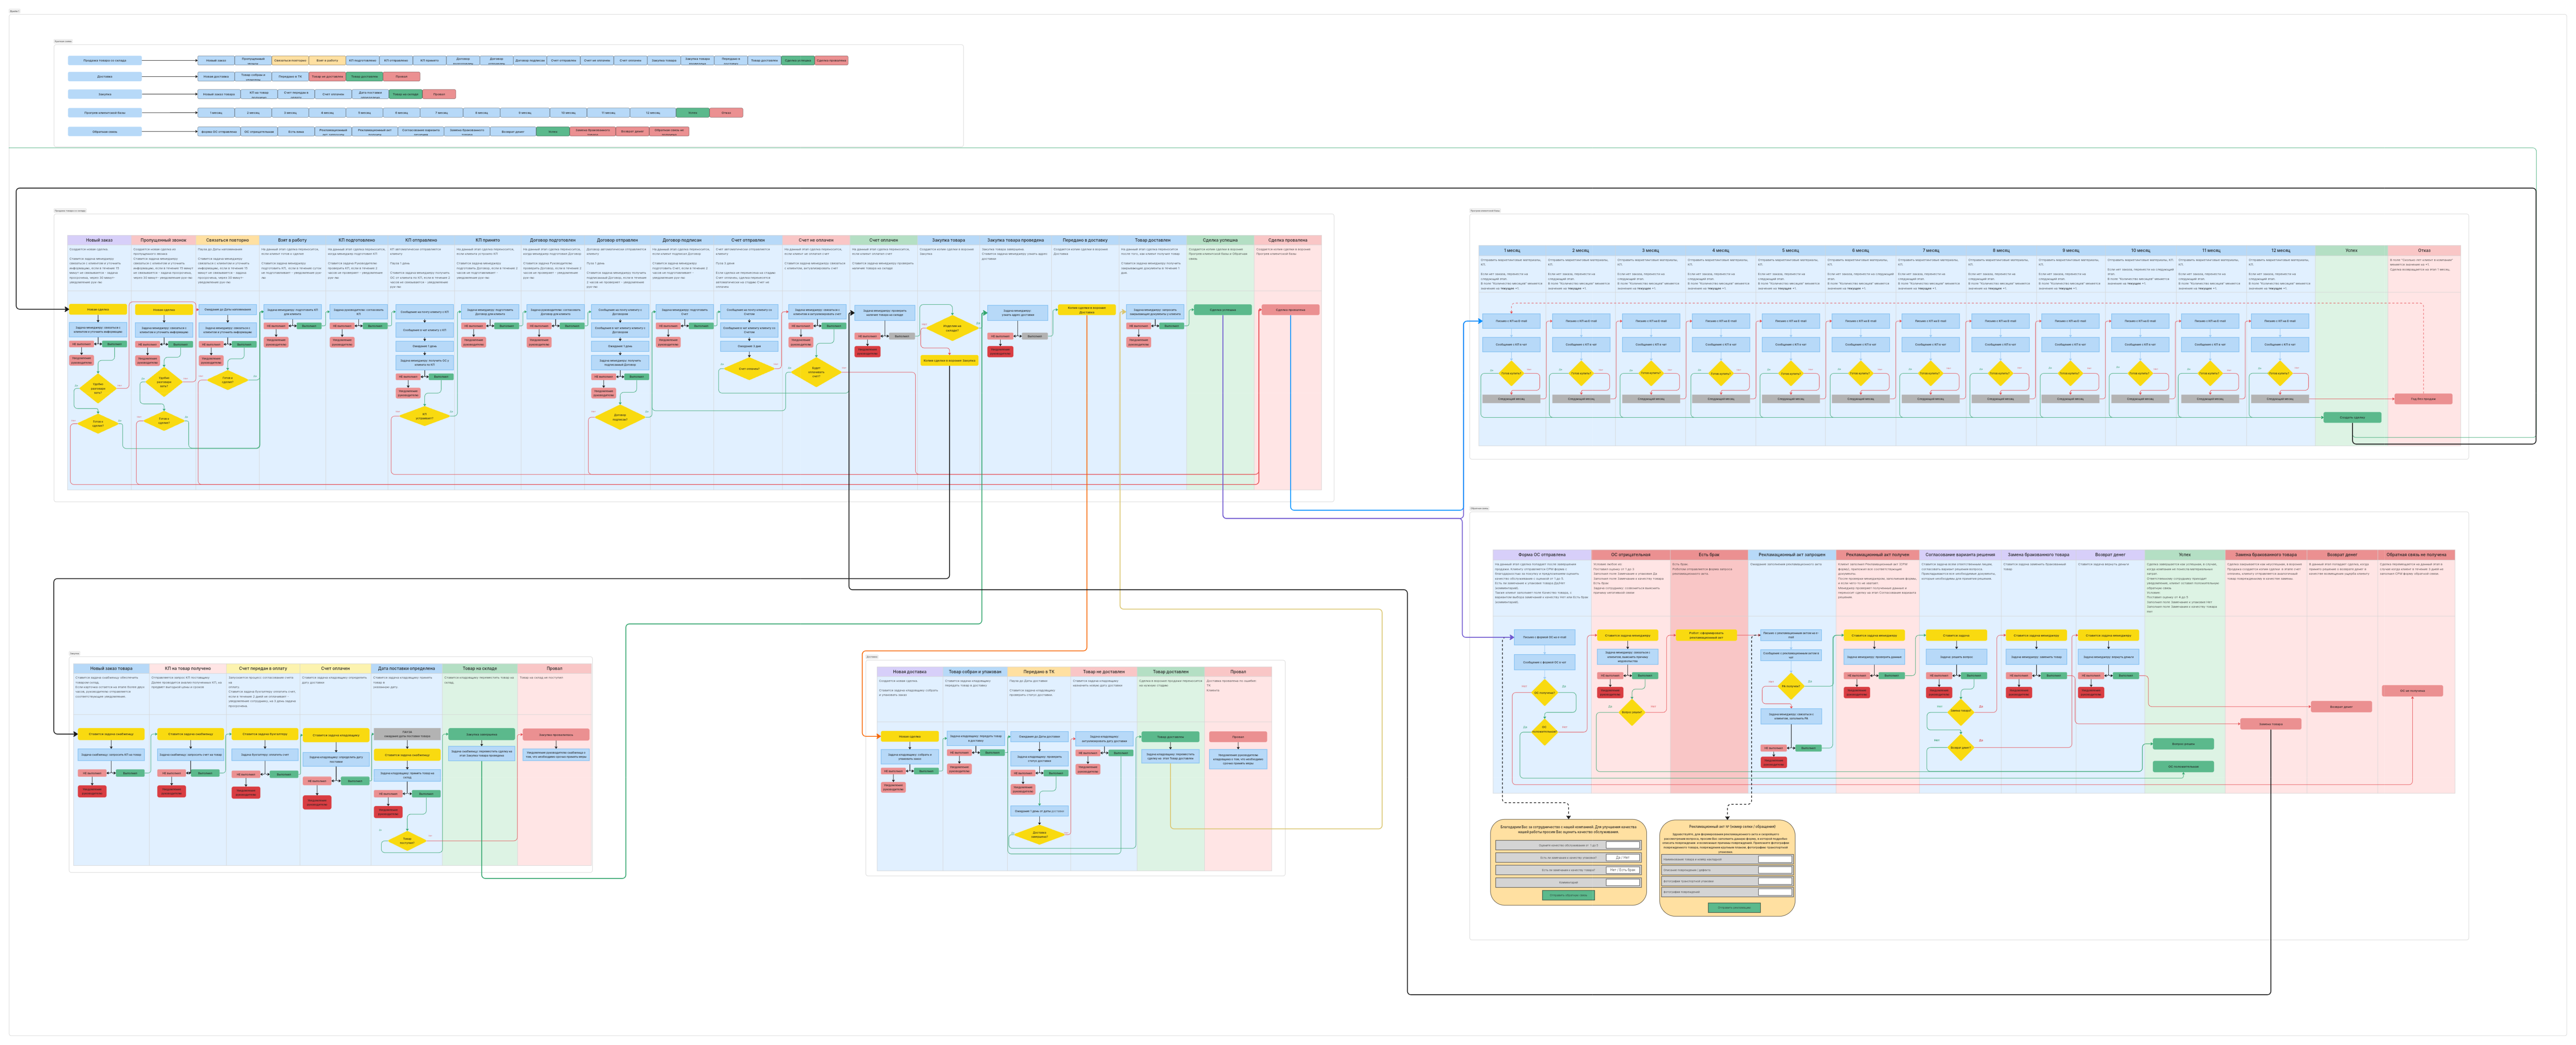Viewport: 2576px width, 1045px height.
Task: Select the 'Обратная связь' legend block at top
Action: pos(105,131)
